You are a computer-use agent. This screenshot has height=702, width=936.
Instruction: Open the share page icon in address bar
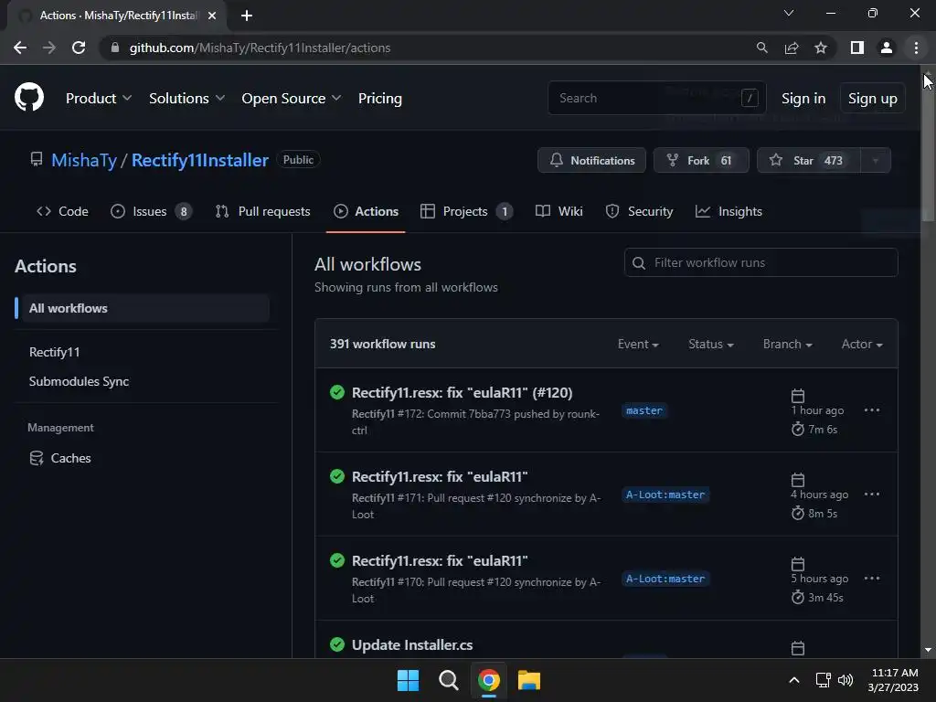[x=792, y=48]
